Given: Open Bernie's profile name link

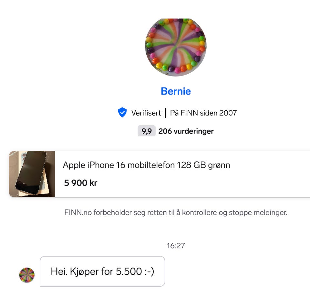Looking at the screenshot, I should (x=176, y=91).
